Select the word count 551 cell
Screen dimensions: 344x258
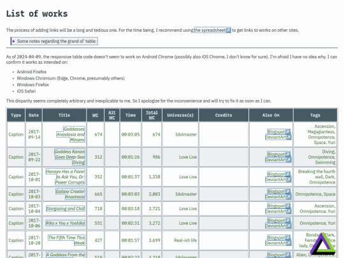pyautogui.click(x=96, y=223)
